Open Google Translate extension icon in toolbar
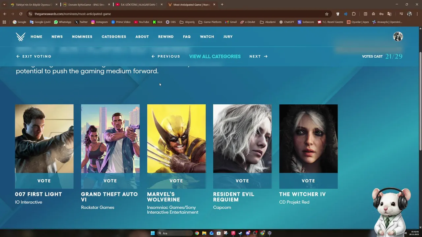This screenshot has height=237, width=422. [x=389, y=14]
